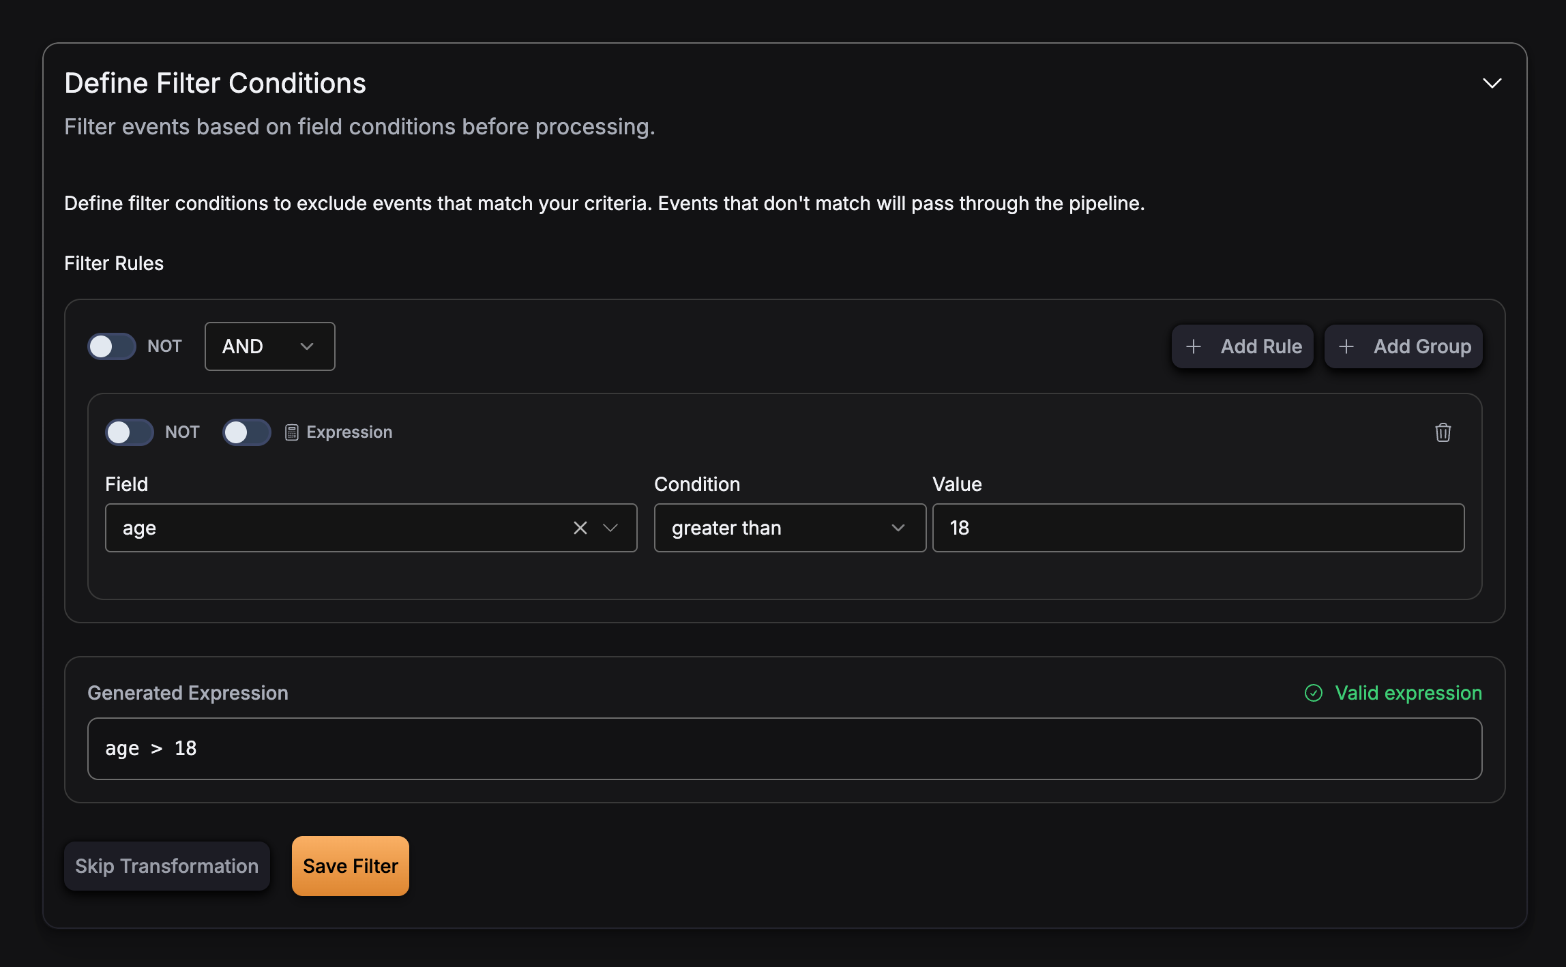The width and height of the screenshot is (1566, 967).
Task: Click the Skip Transformation button
Action: [x=166, y=866]
